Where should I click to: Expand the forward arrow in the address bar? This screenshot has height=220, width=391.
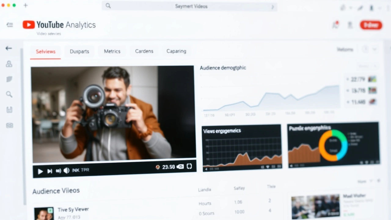(x=272, y=6)
